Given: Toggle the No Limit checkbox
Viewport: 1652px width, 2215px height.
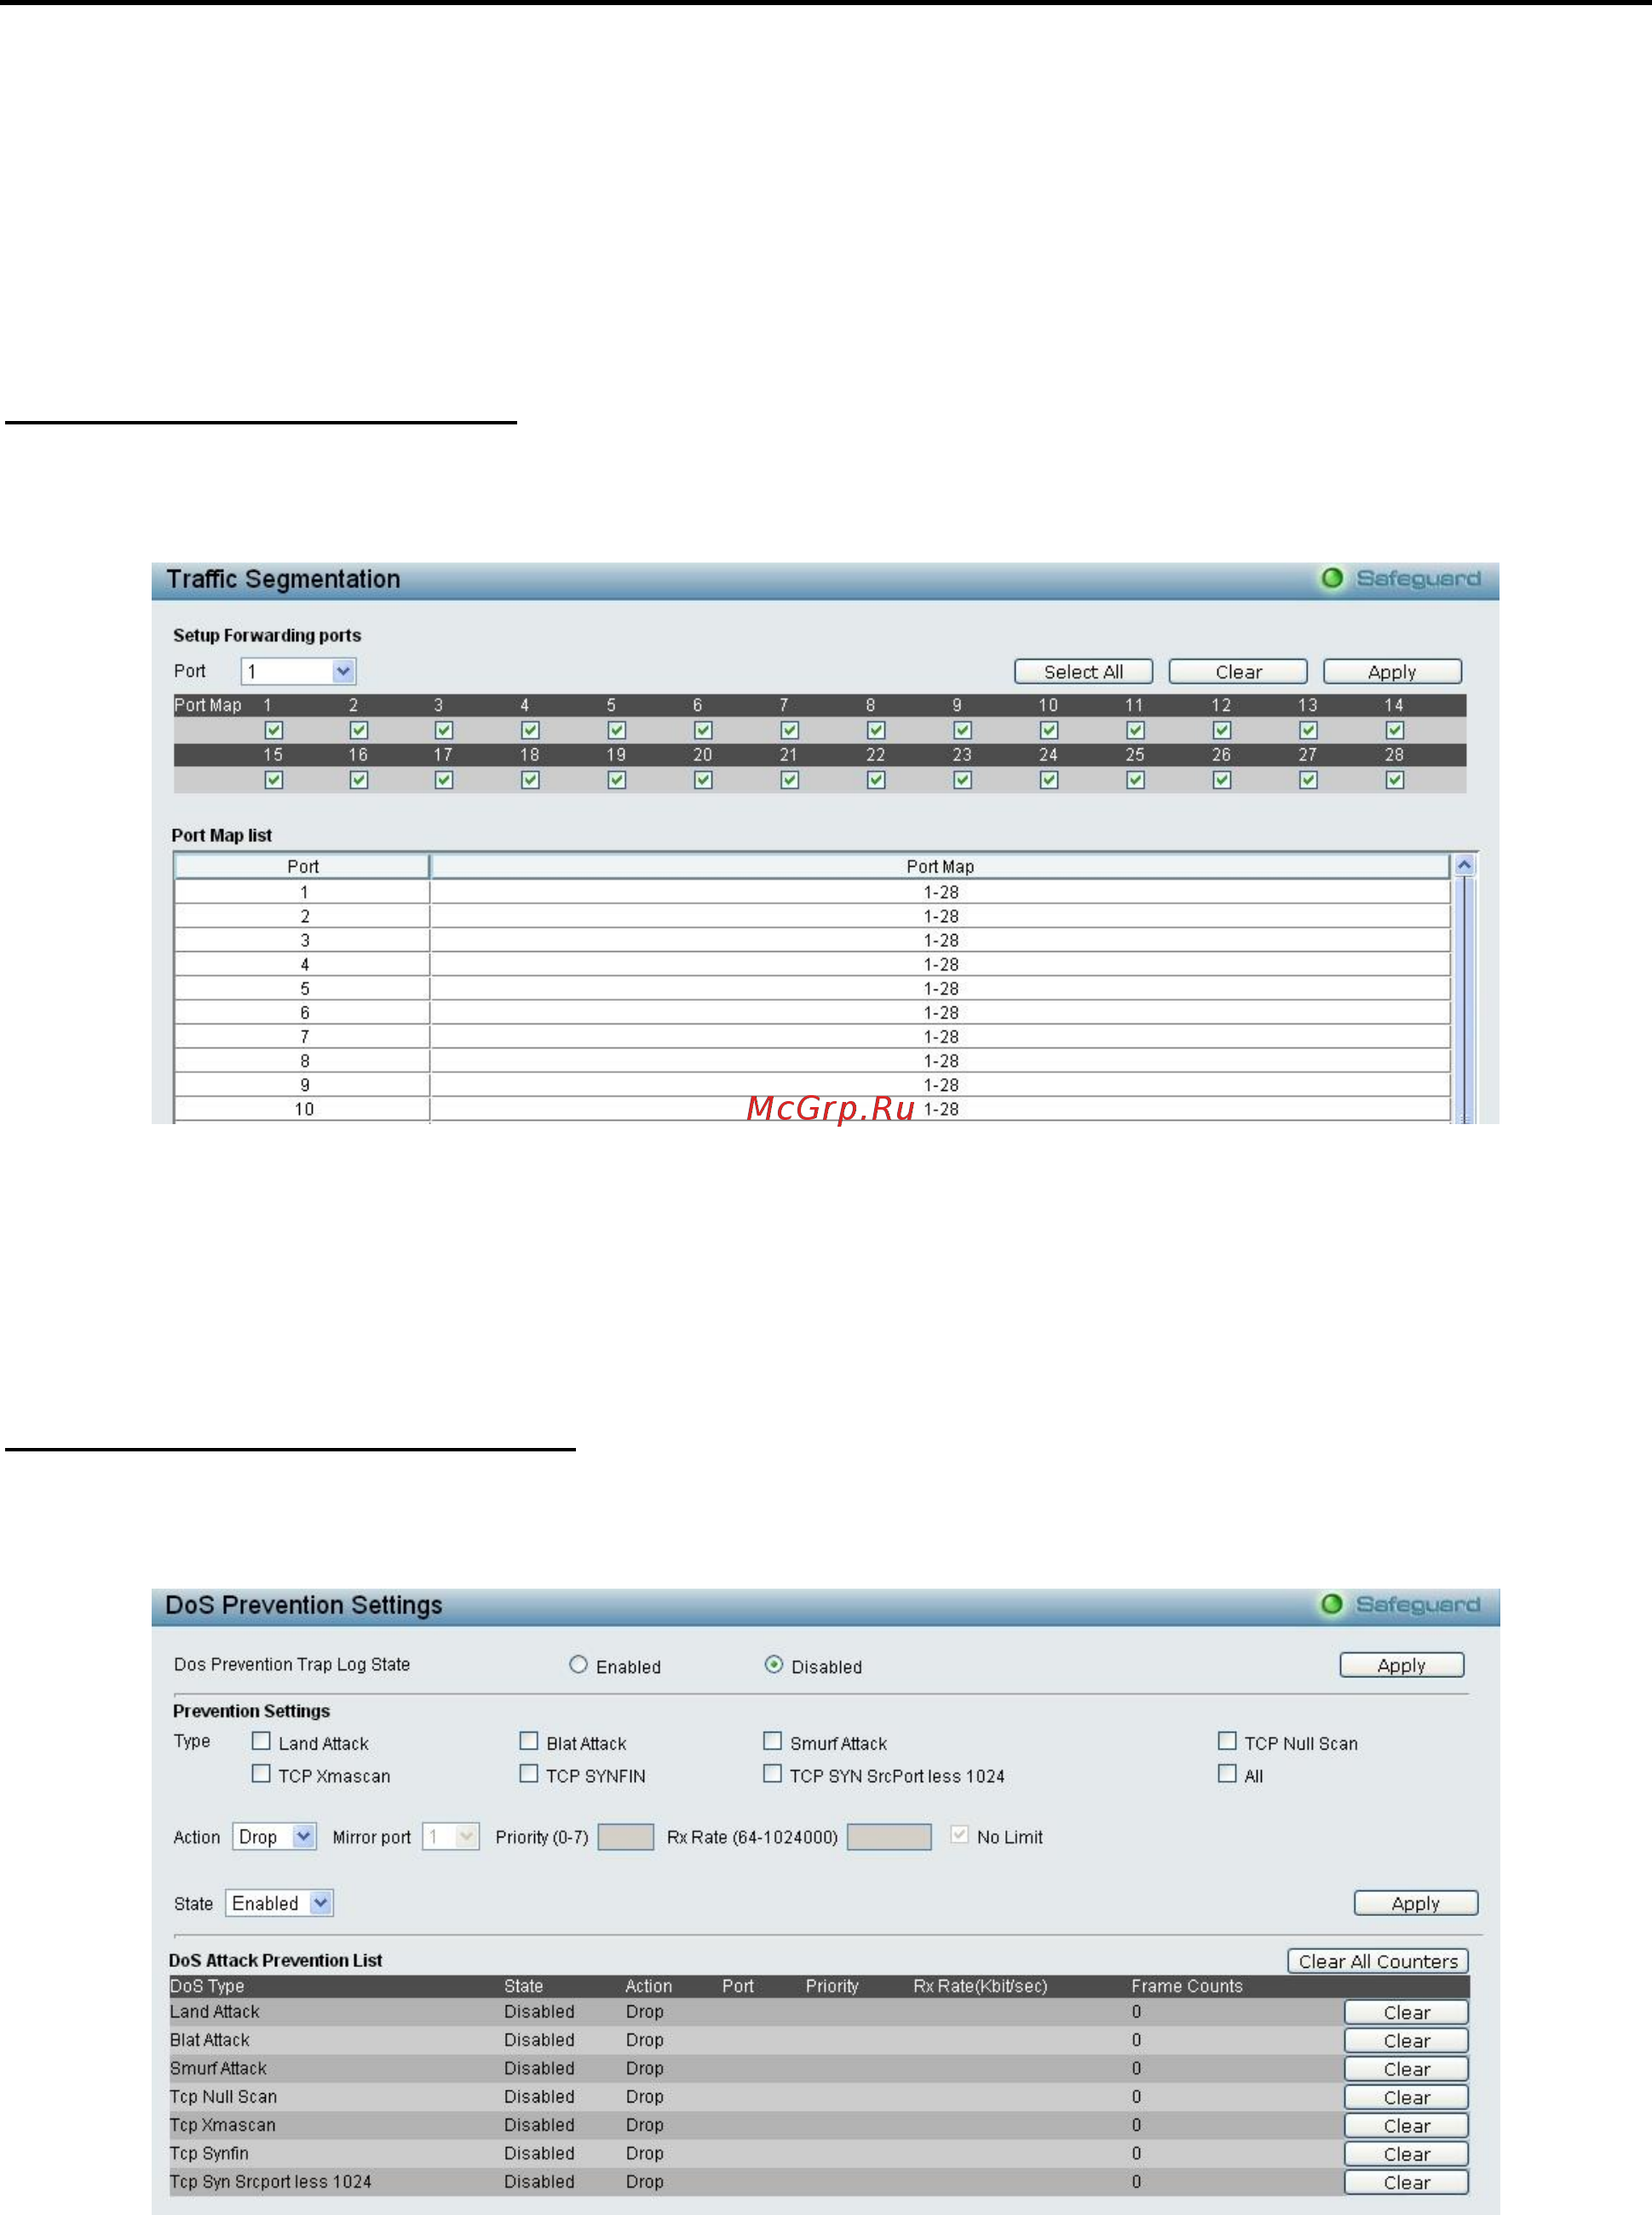Looking at the screenshot, I should point(959,1835).
